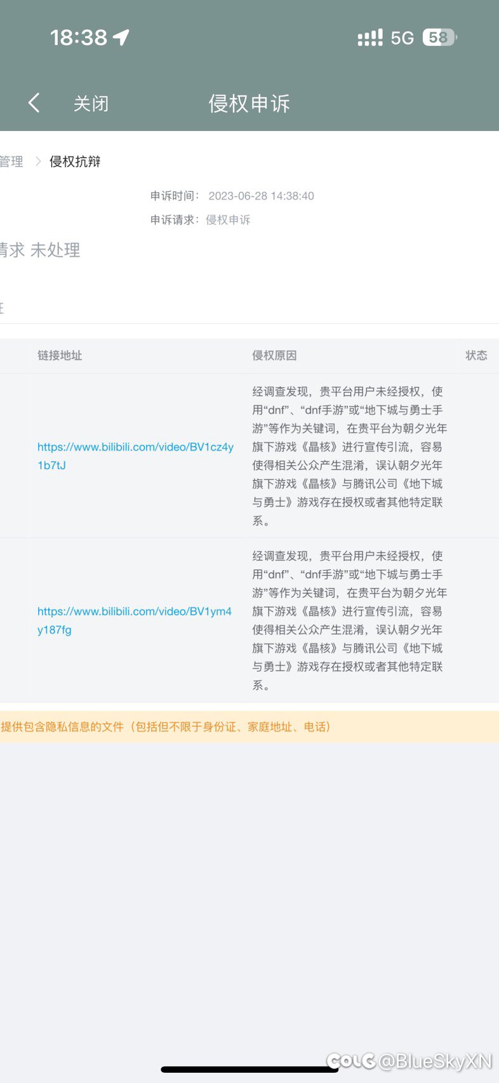Click the appeal time 2023-06-28 14:38:40
Screen dimensions: 499x1083
261,196
